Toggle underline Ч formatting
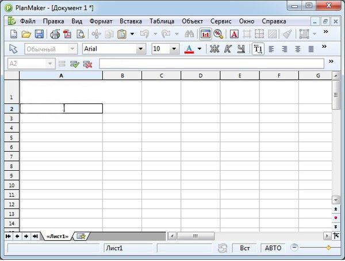Viewport: 345px width, 261px height. click(x=241, y=49)
